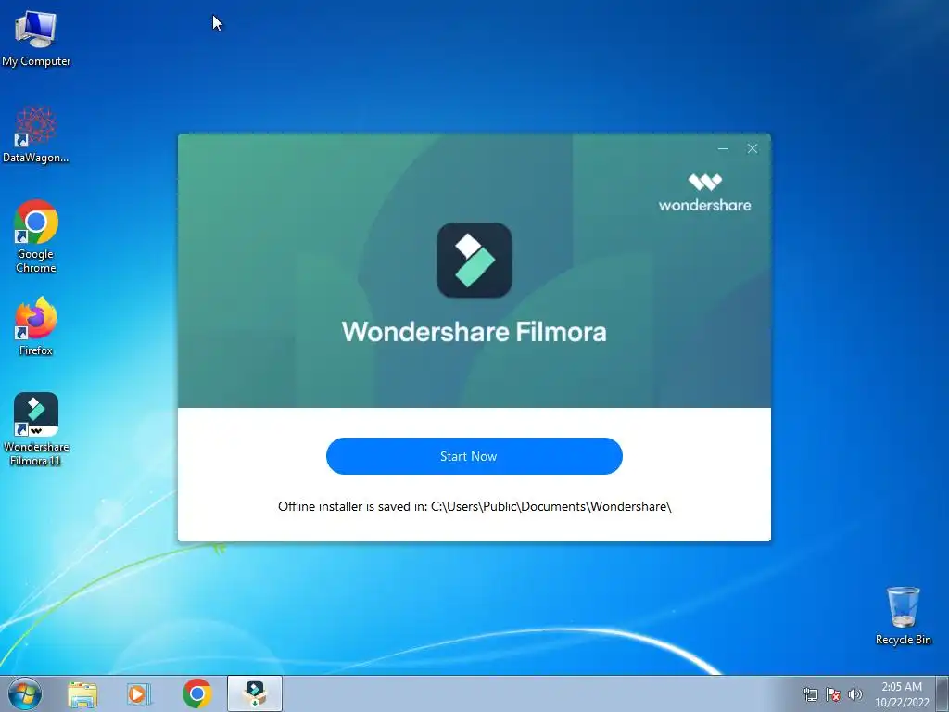Open the Action Center flag tray icon
Viewport: 949px width, 712px height.
(x=833, y=694)
